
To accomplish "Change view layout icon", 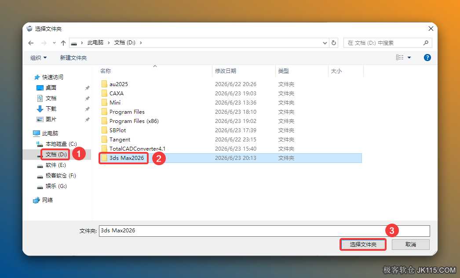I will click(400, 58).
